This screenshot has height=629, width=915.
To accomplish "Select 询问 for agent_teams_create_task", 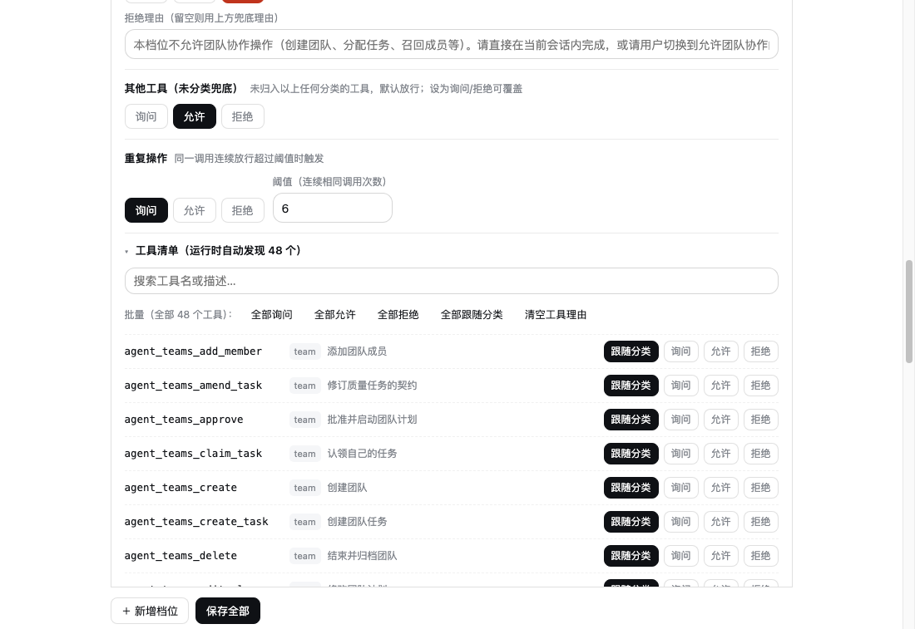I will coord(680,522).
